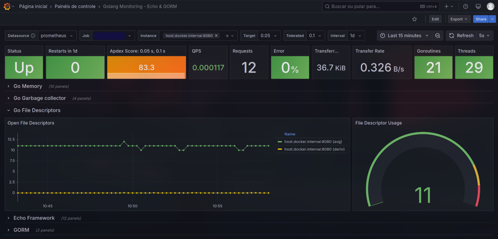The width and height of the screenshot is (498, 239).
Task: Click the yellow deriv series color swatch
Action: click(280, 149)
